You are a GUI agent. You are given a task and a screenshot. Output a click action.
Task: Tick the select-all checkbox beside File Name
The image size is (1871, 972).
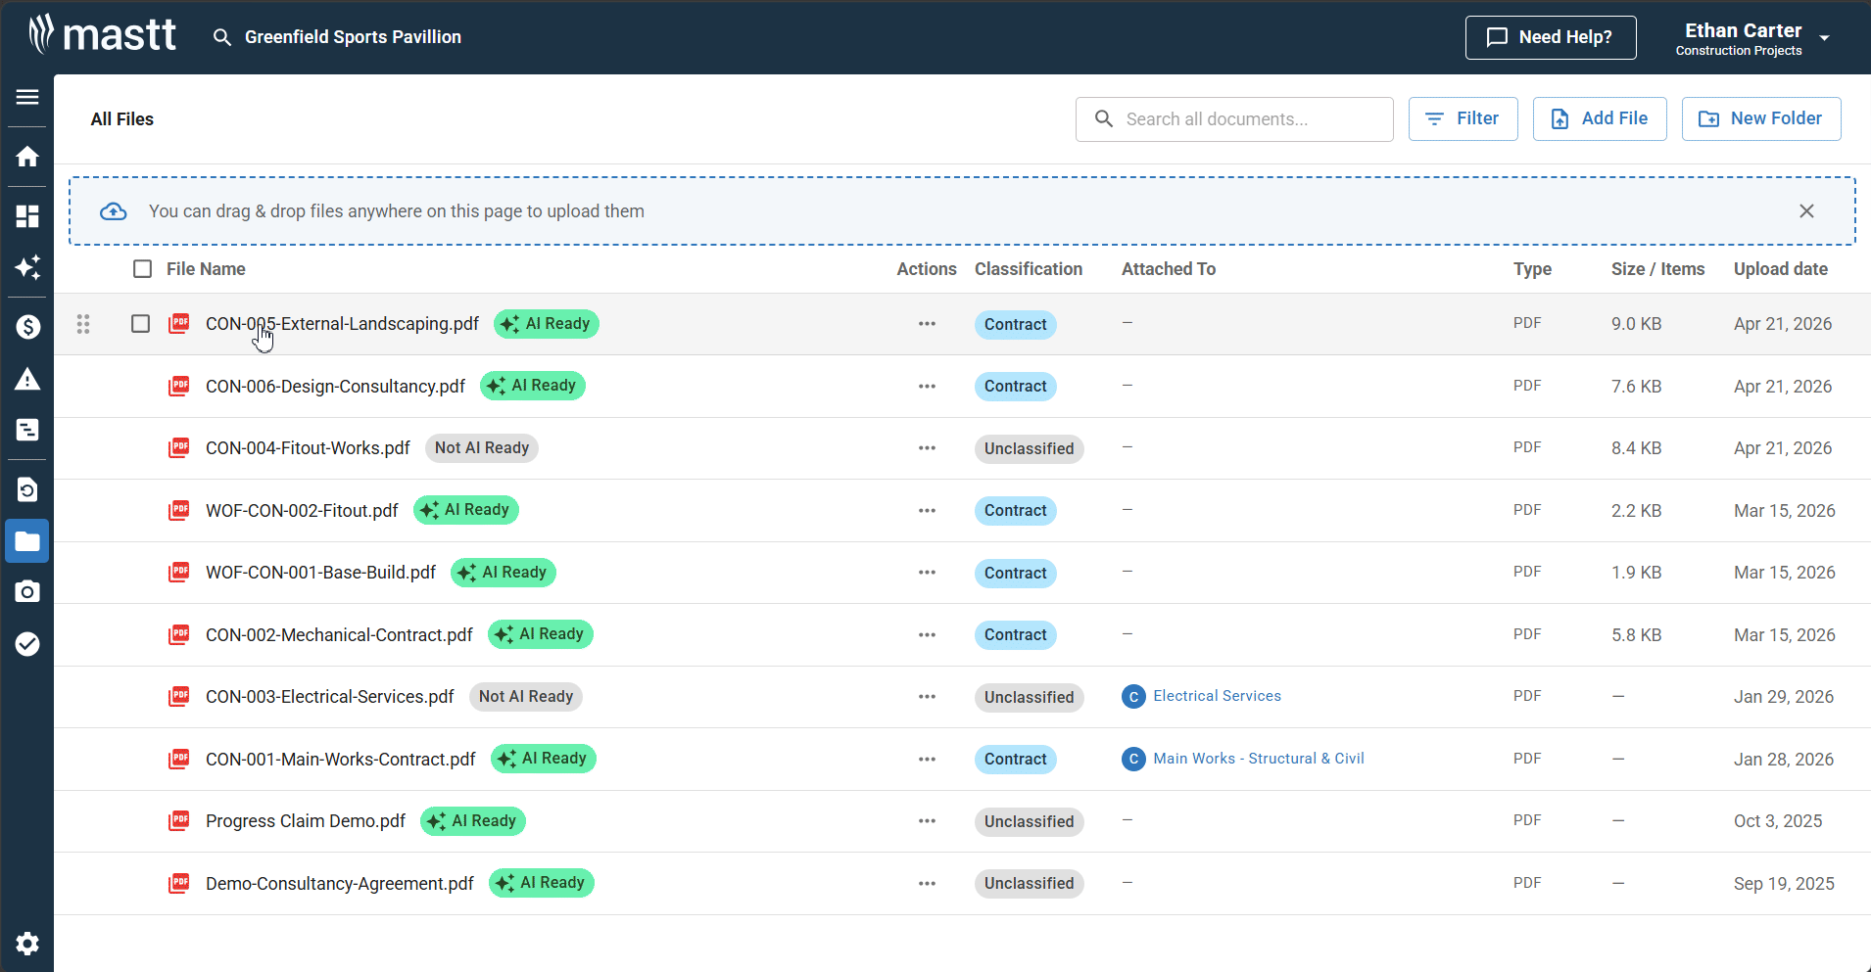[143, 269]
